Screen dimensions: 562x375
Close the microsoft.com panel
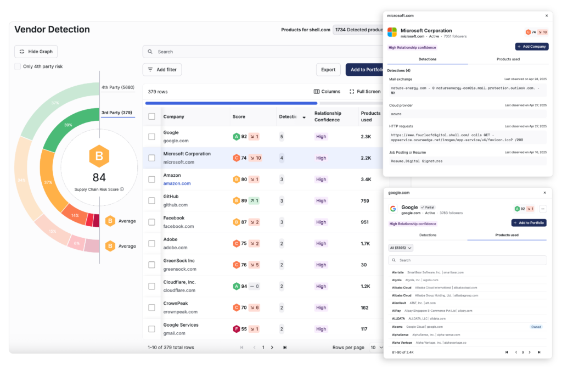pyautogui.click(x=547, y=15)
